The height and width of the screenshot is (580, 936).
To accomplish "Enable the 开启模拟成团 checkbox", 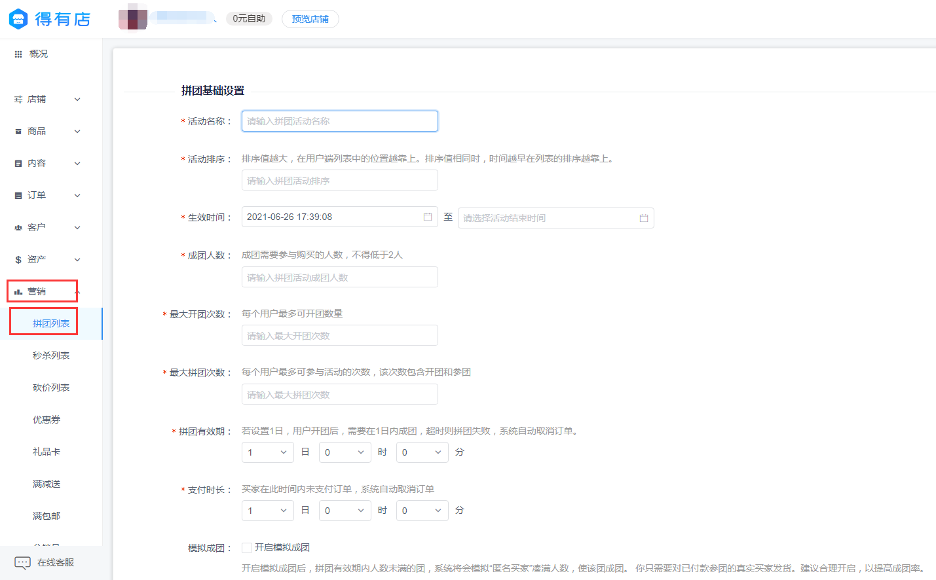I will pos(247,548).
